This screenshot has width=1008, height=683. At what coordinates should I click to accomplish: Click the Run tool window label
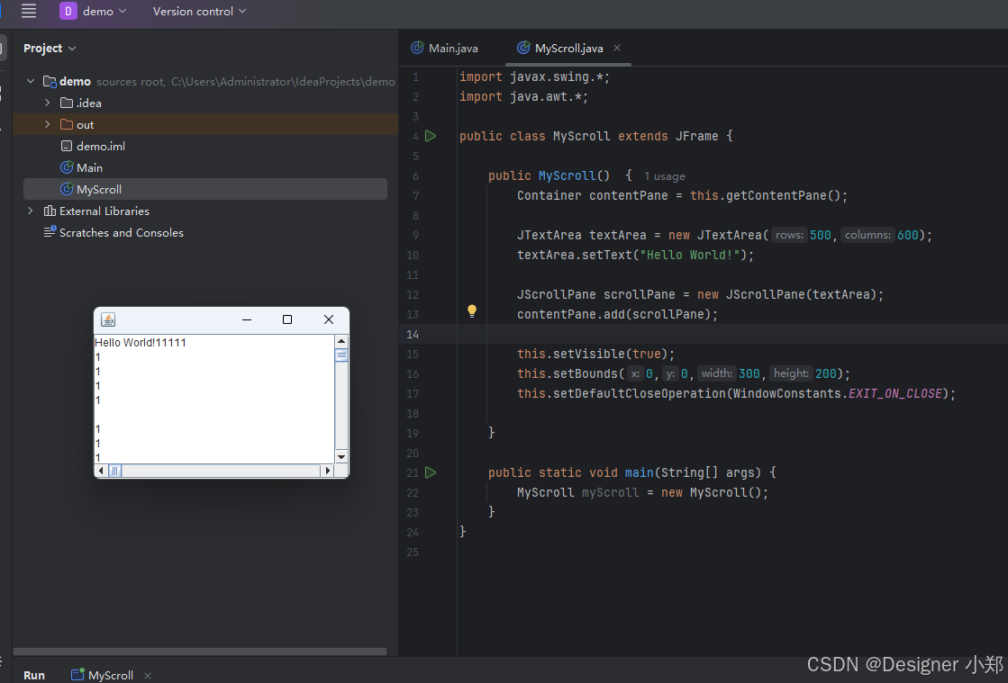pos(34,675)
